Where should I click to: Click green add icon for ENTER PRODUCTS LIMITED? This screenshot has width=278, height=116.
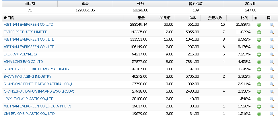pos(259,32)
